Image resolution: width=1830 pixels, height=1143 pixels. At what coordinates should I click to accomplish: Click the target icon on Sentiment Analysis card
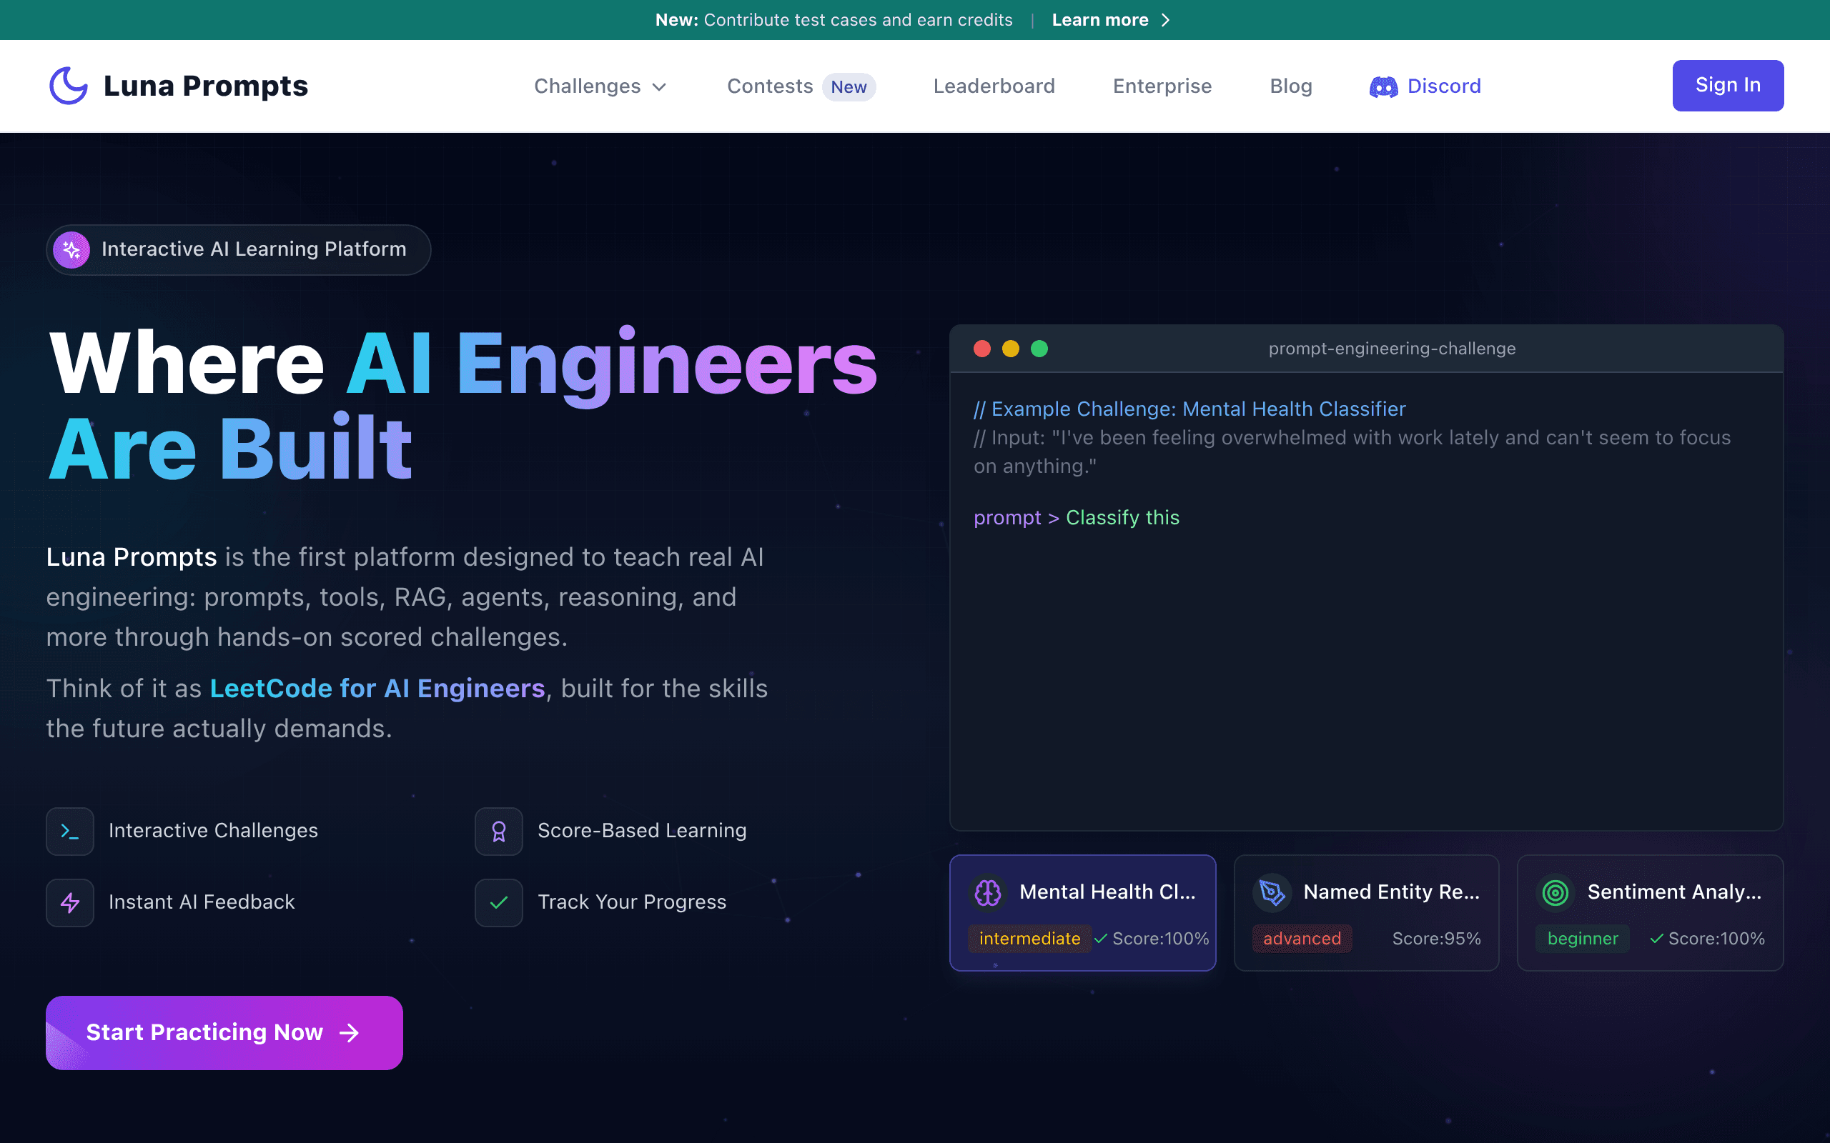pos(1555,893)
